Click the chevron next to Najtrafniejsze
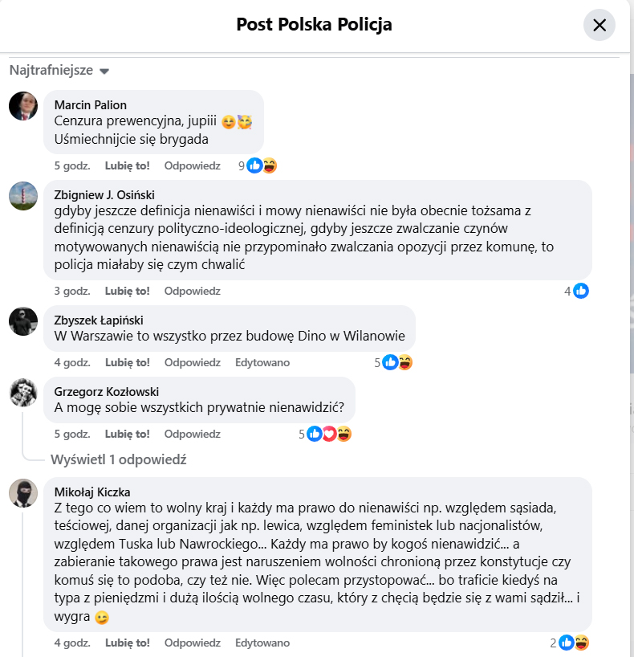 (104, 71)
